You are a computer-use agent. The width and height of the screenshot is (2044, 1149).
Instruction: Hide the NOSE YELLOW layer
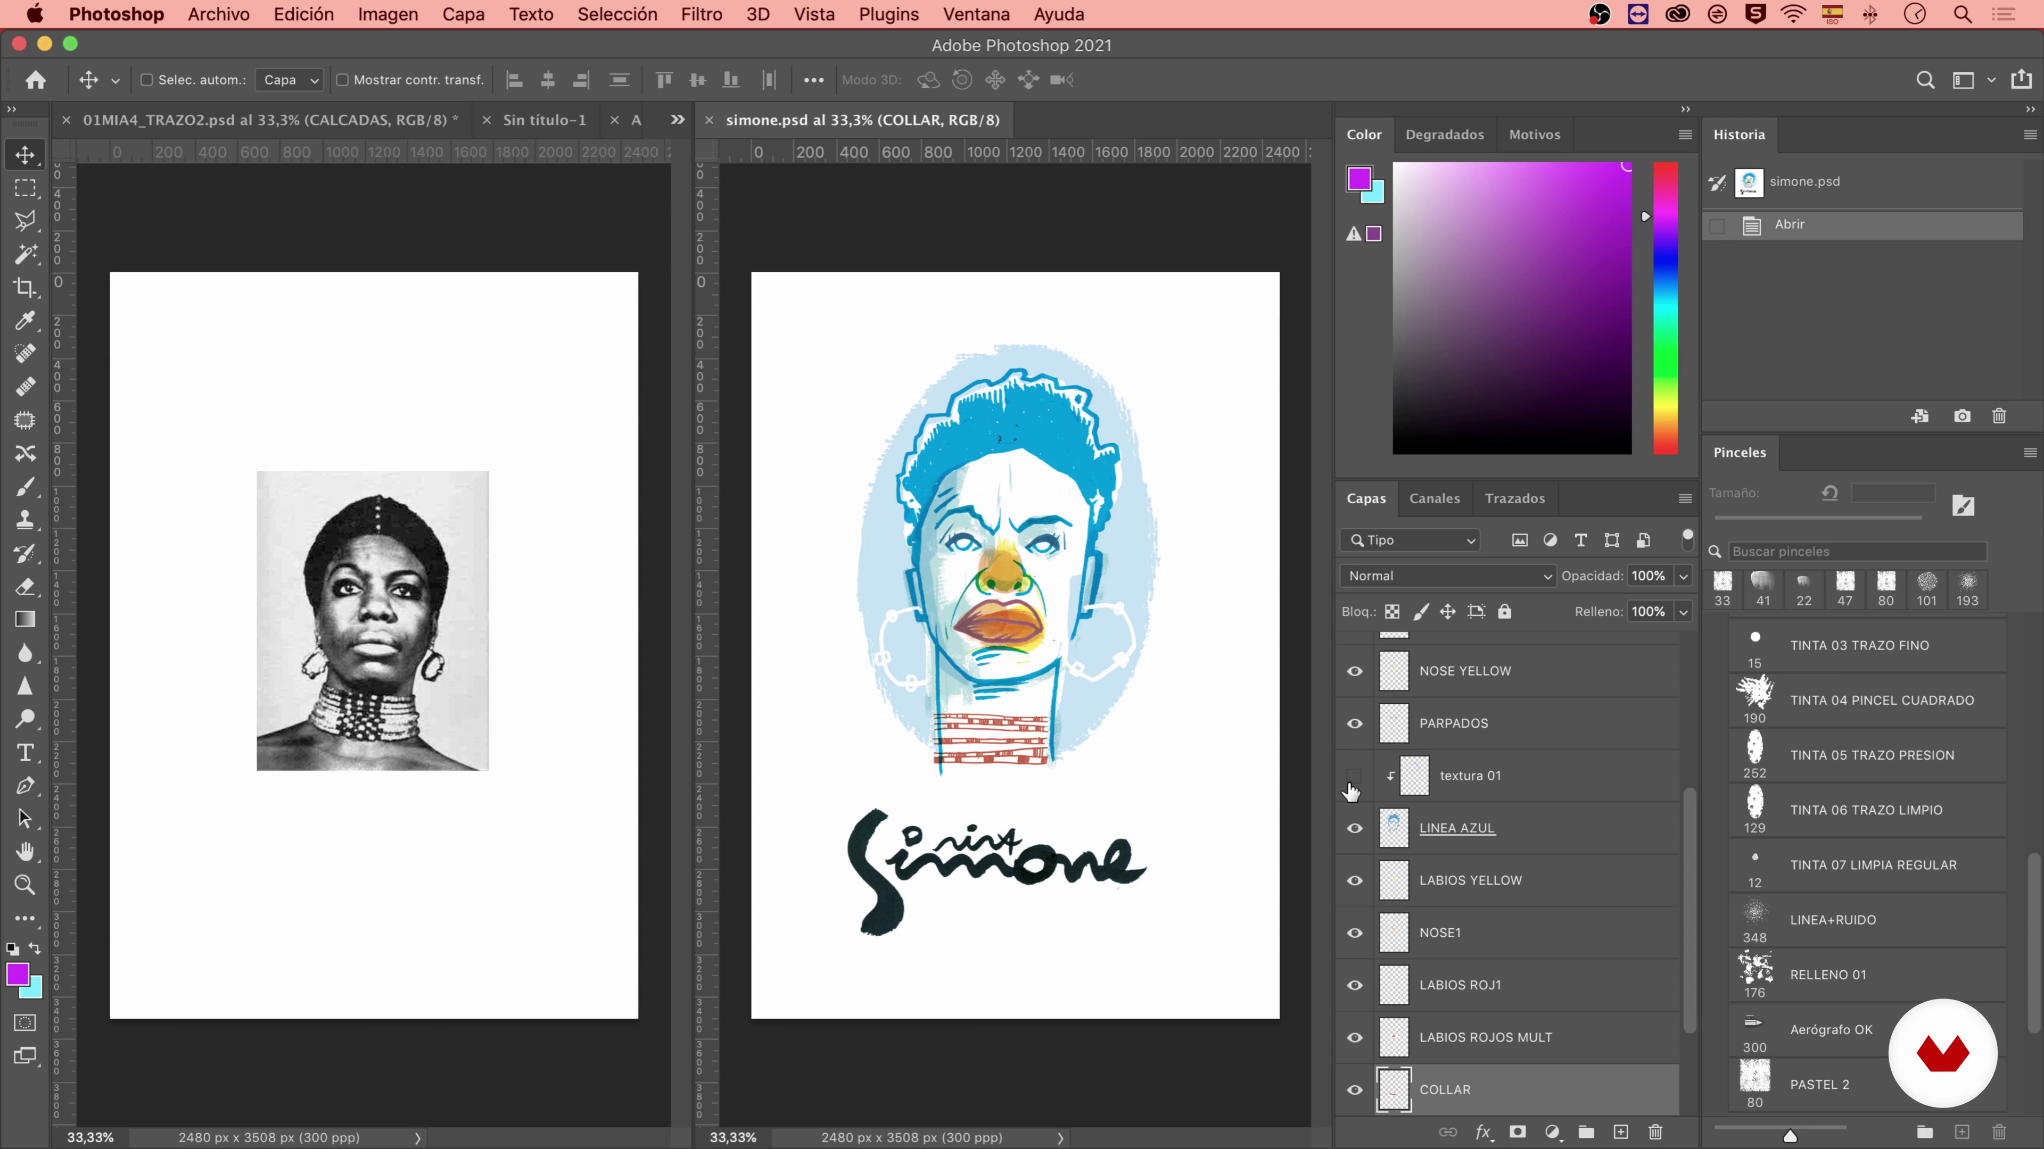pos(1355,671)
